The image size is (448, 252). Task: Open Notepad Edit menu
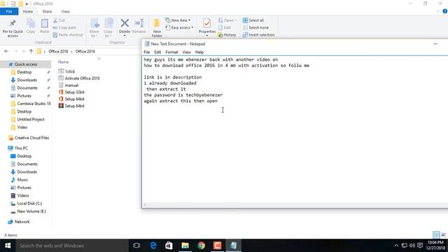[x=157, y=52]
